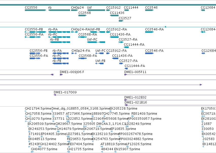Image resolution: width=216 pixels, height=153 pixels.
Task: Click the CG3546 gene arrow
Action: (149, 10)
